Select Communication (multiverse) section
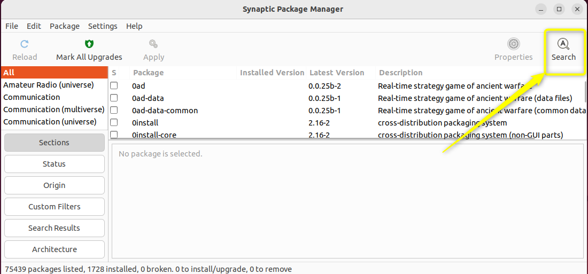 pyautogui.click(x=54, y=110)
